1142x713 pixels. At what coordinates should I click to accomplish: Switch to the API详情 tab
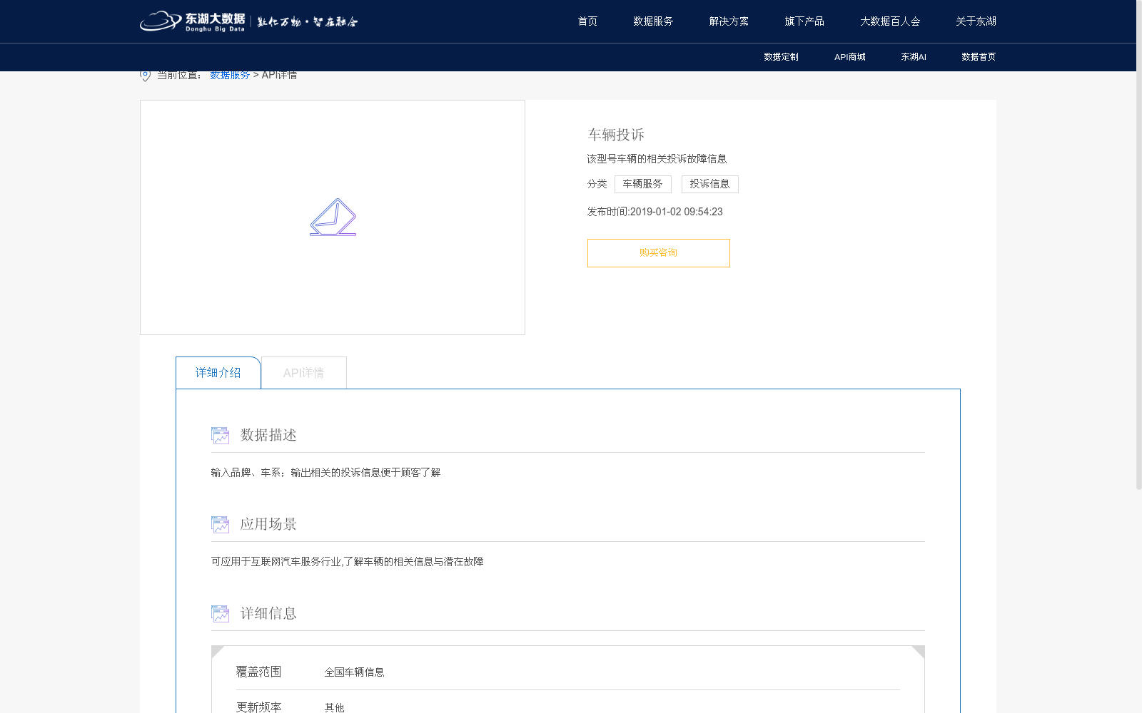[x=304, y=373]
